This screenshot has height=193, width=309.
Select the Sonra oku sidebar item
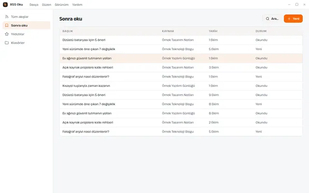click(x=27, y=26)
